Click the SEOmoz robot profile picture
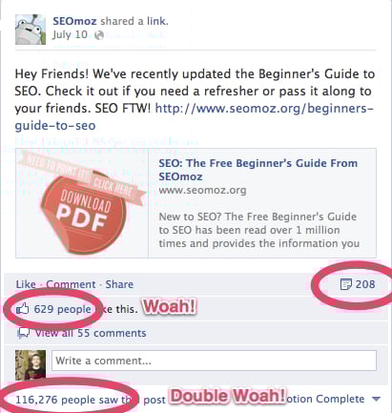This screenshot has height=413, width=392. 31,30
